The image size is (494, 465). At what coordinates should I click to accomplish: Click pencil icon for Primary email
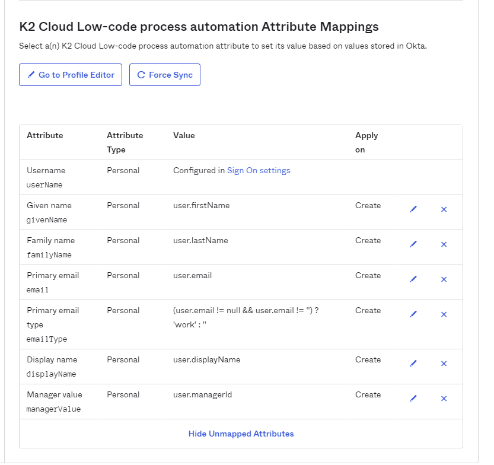pyautogui.click(x=413, y=279)
